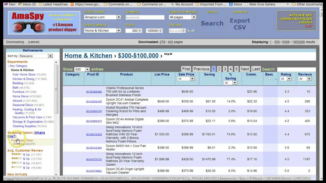326x183 pixels.
Task: Click the AmaSpy binoculars logo
Action: click(x=44, y=23)
